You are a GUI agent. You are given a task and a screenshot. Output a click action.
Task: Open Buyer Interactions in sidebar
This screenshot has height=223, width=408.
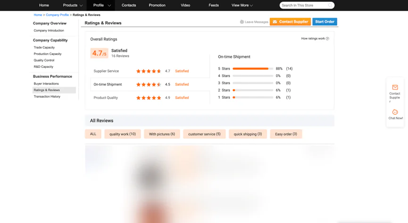tap(46, 84)
